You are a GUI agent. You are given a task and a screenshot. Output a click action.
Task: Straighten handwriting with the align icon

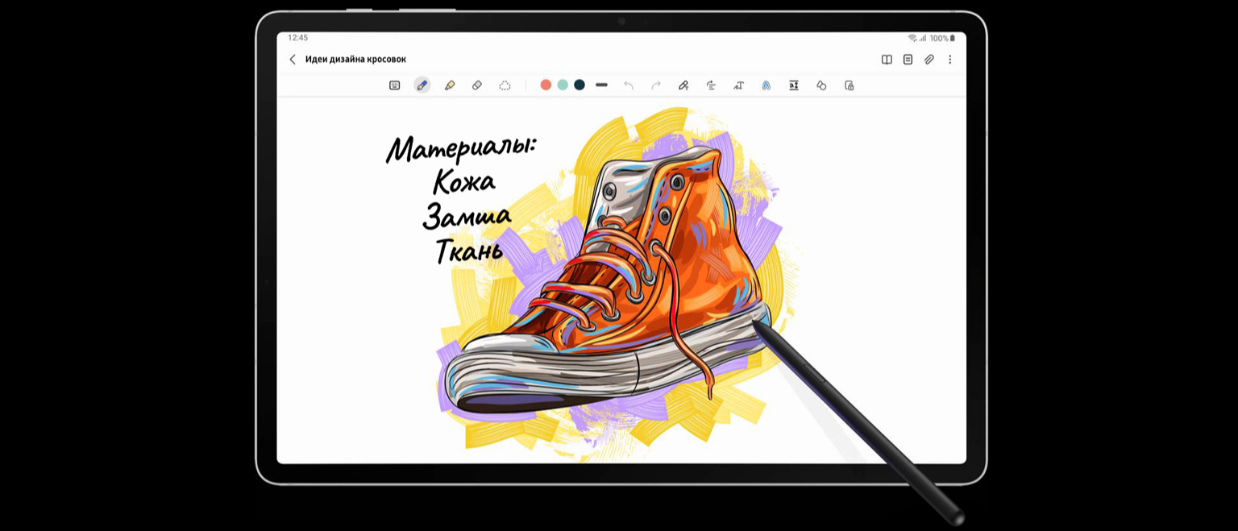click(x=711, y=85)
